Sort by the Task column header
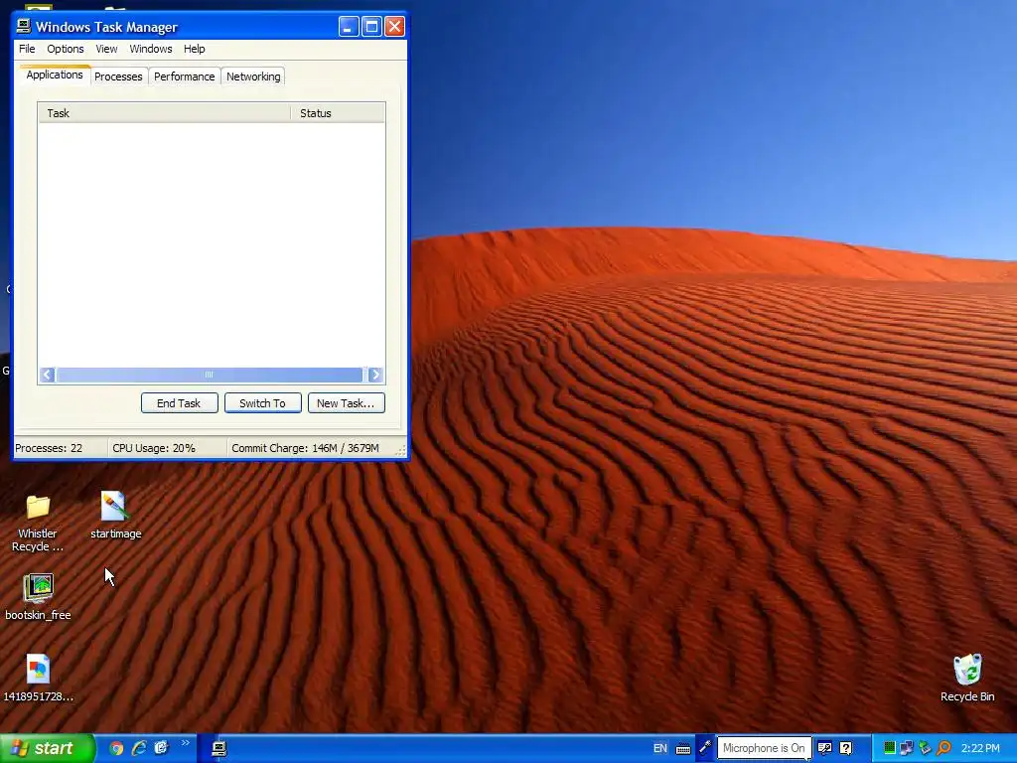This screenshot has height=763, width=1017. [x=164, y=113]
